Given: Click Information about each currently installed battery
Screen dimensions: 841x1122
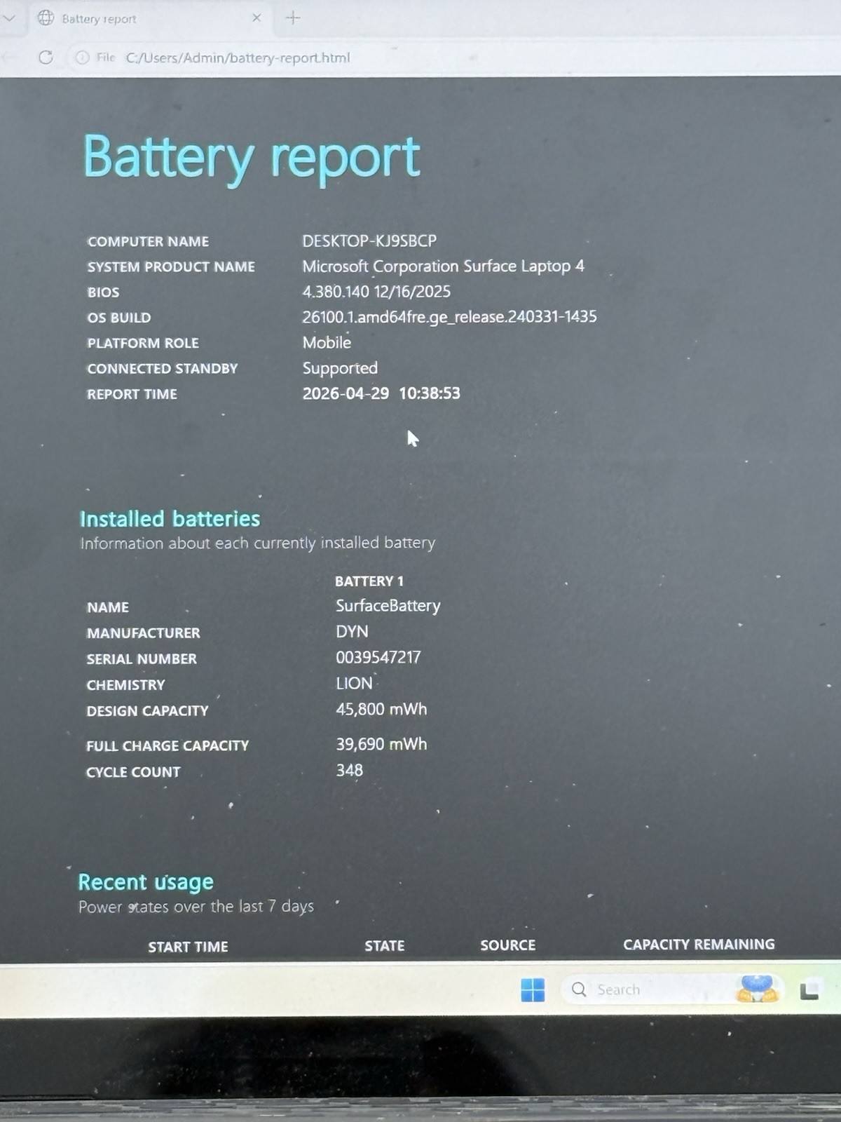Looking at the screenshot, I should (x=258, y=543).
